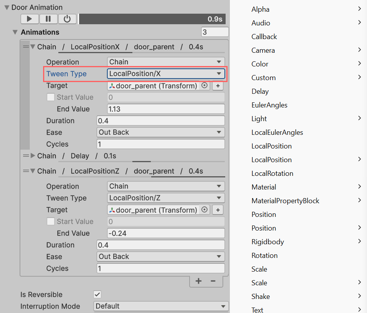Open the Rigidbody submenu

tap(306, 242)
